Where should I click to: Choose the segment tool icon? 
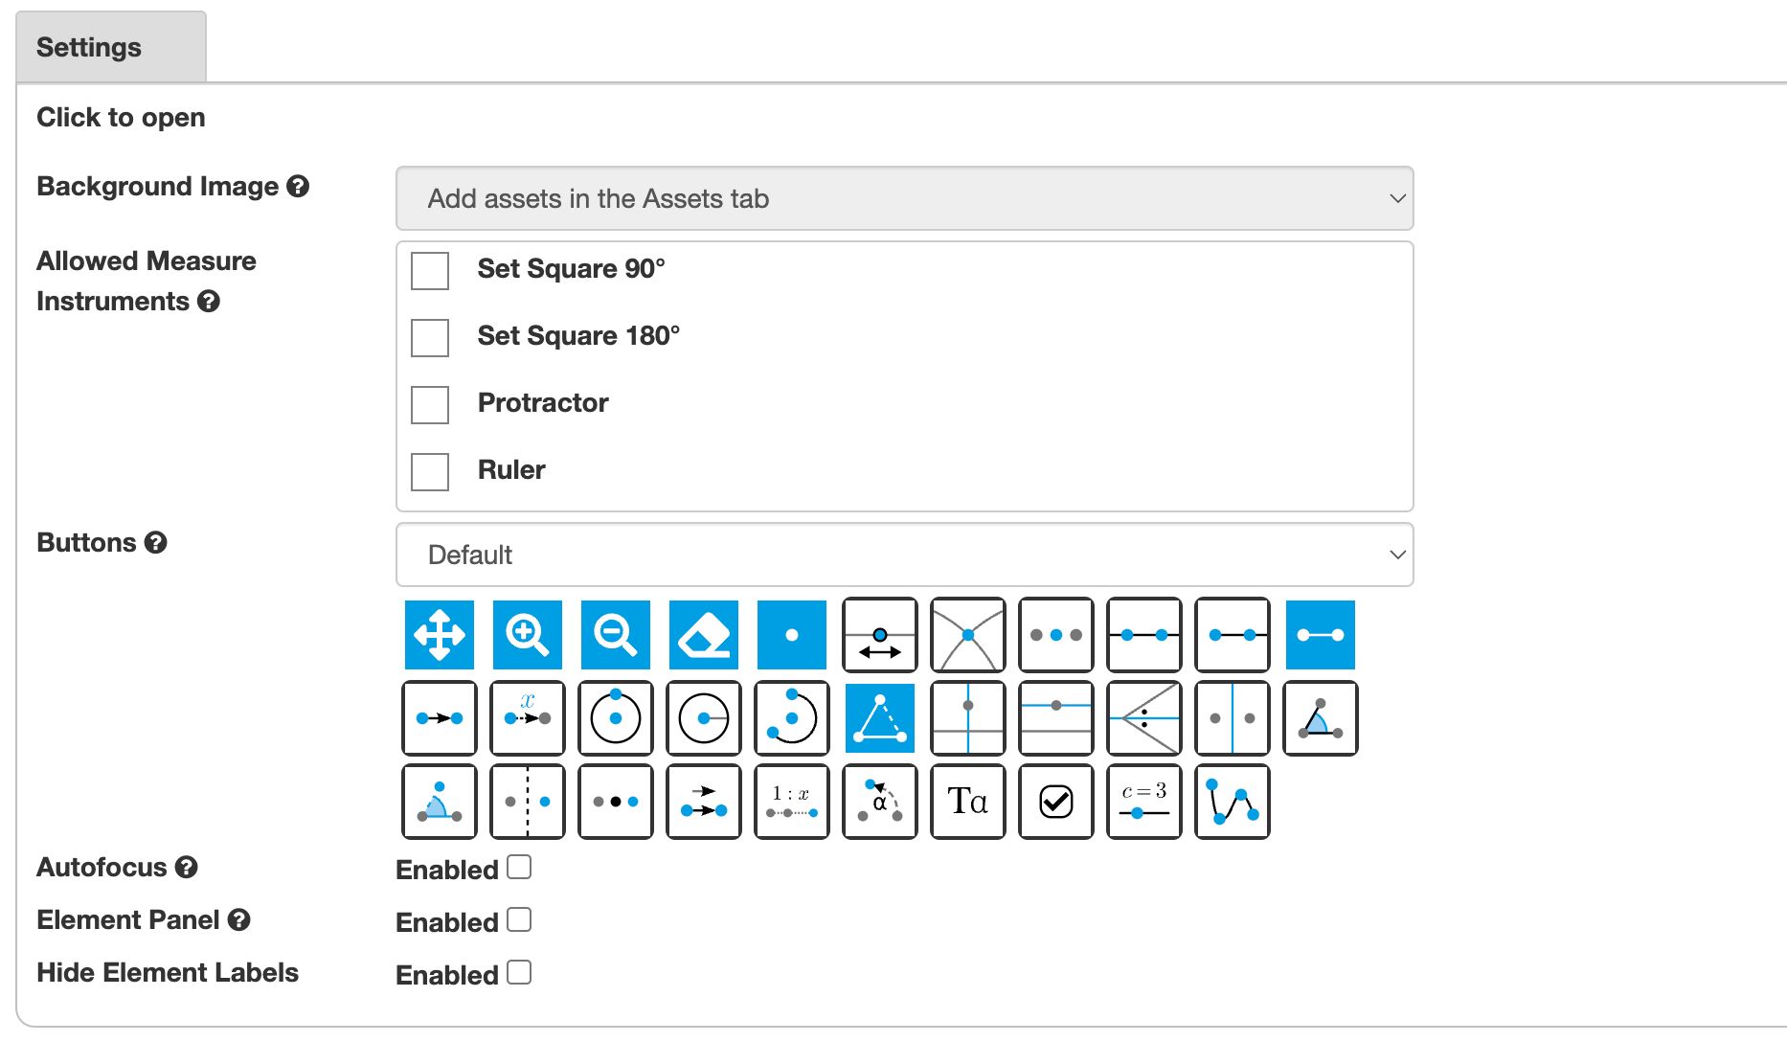(1321, 634)
